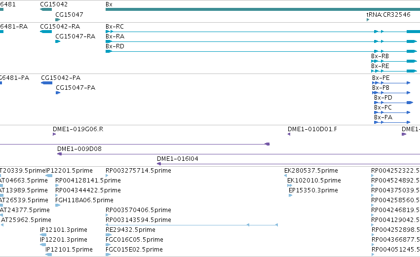Click the Bx gene bar
This screenshot has height=257, width=420.
(x=263, y=9)
